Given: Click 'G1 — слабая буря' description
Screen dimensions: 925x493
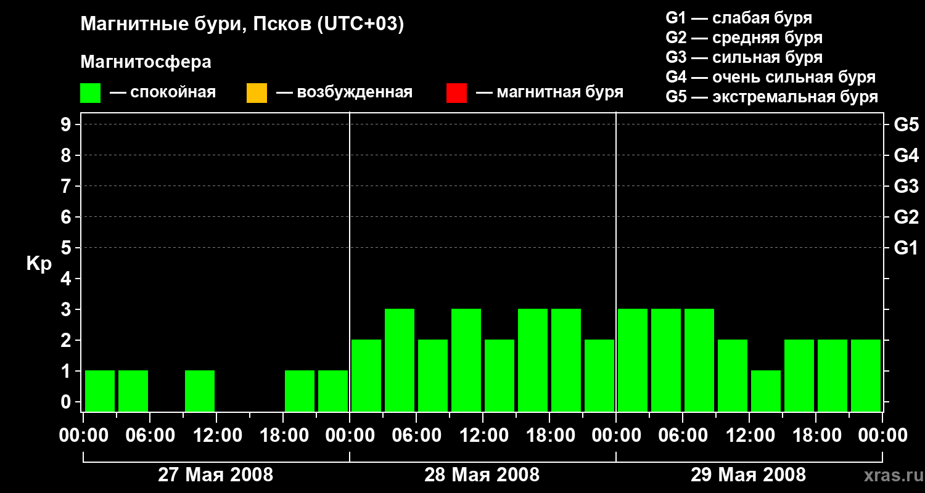Looking at the screenshot, I should tap(739, 18).
